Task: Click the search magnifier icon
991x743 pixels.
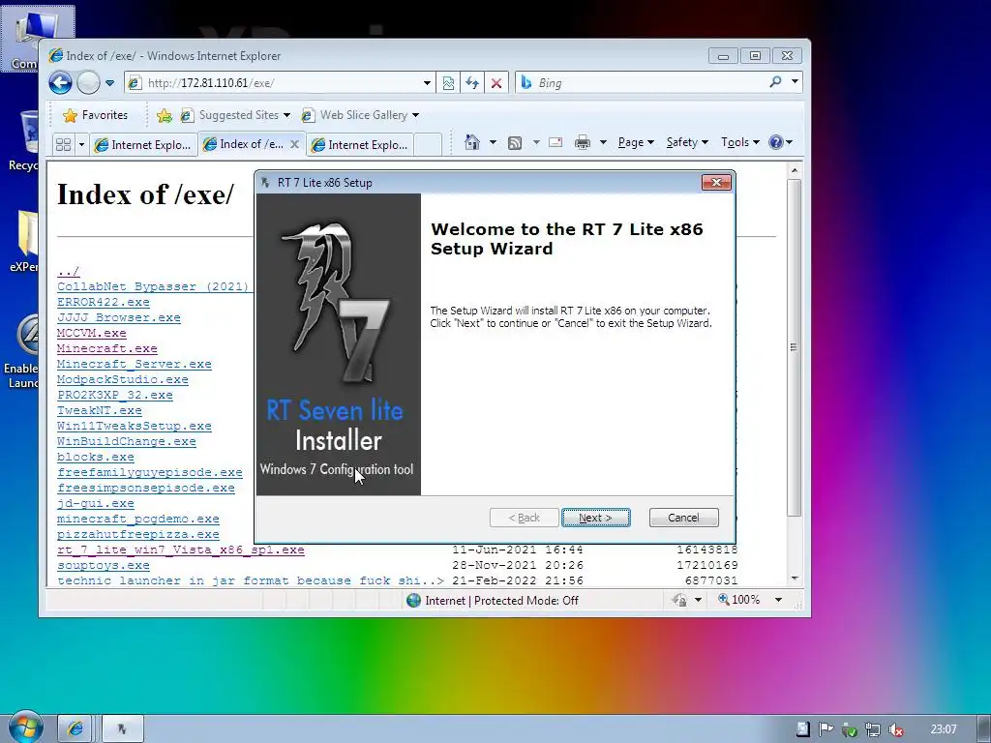Action: pos(775,81)
